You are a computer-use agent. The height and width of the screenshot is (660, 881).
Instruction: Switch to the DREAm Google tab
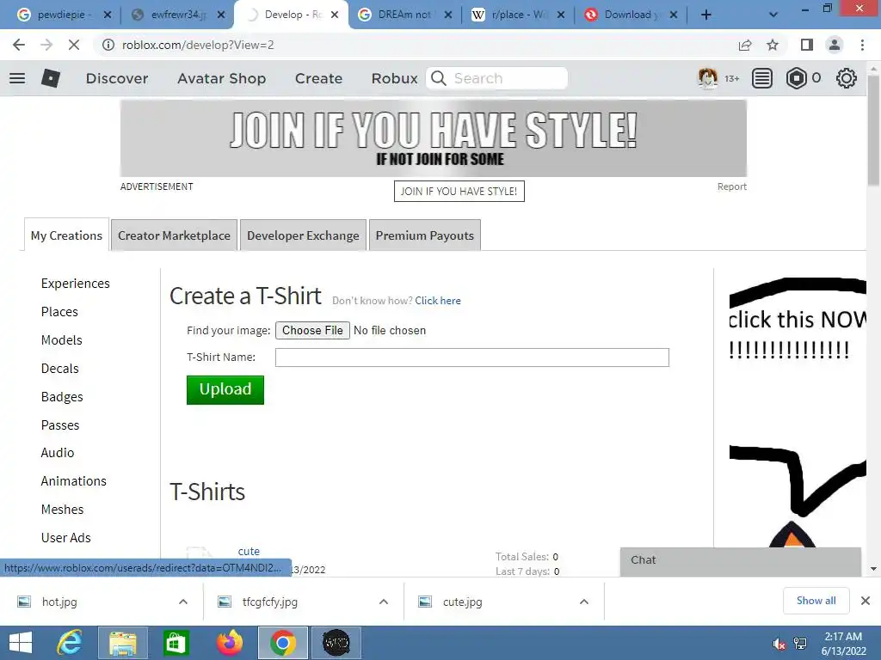click(x=404, y=15)
